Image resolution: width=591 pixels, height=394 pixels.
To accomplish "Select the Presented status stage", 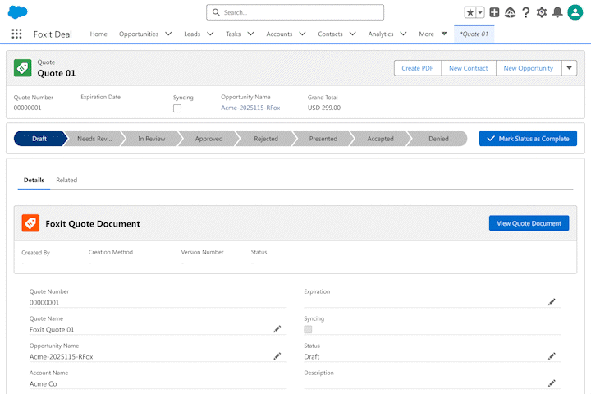I will (x=323, y=139).
